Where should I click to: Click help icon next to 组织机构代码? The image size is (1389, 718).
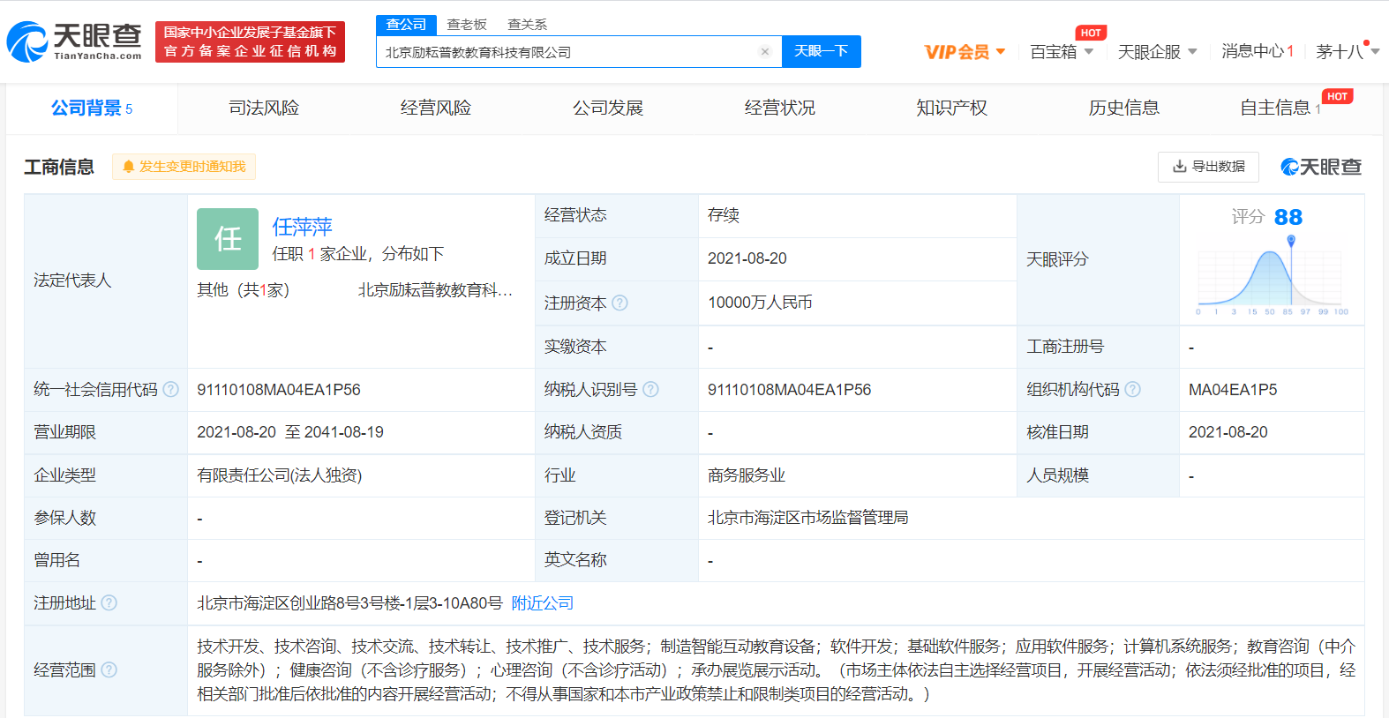1133,390
